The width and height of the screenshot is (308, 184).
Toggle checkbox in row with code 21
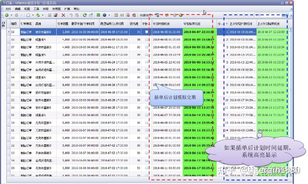pos(147,62)
